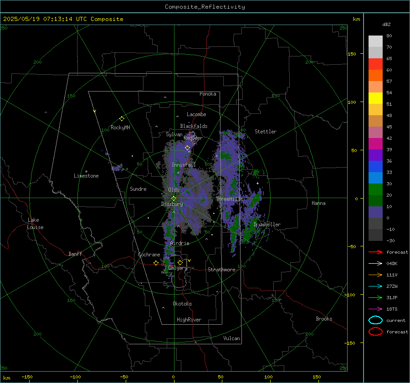Click the 80 dBZ value in legend
The height and width of the screenshot is (383, 410).
coord(389,36)
